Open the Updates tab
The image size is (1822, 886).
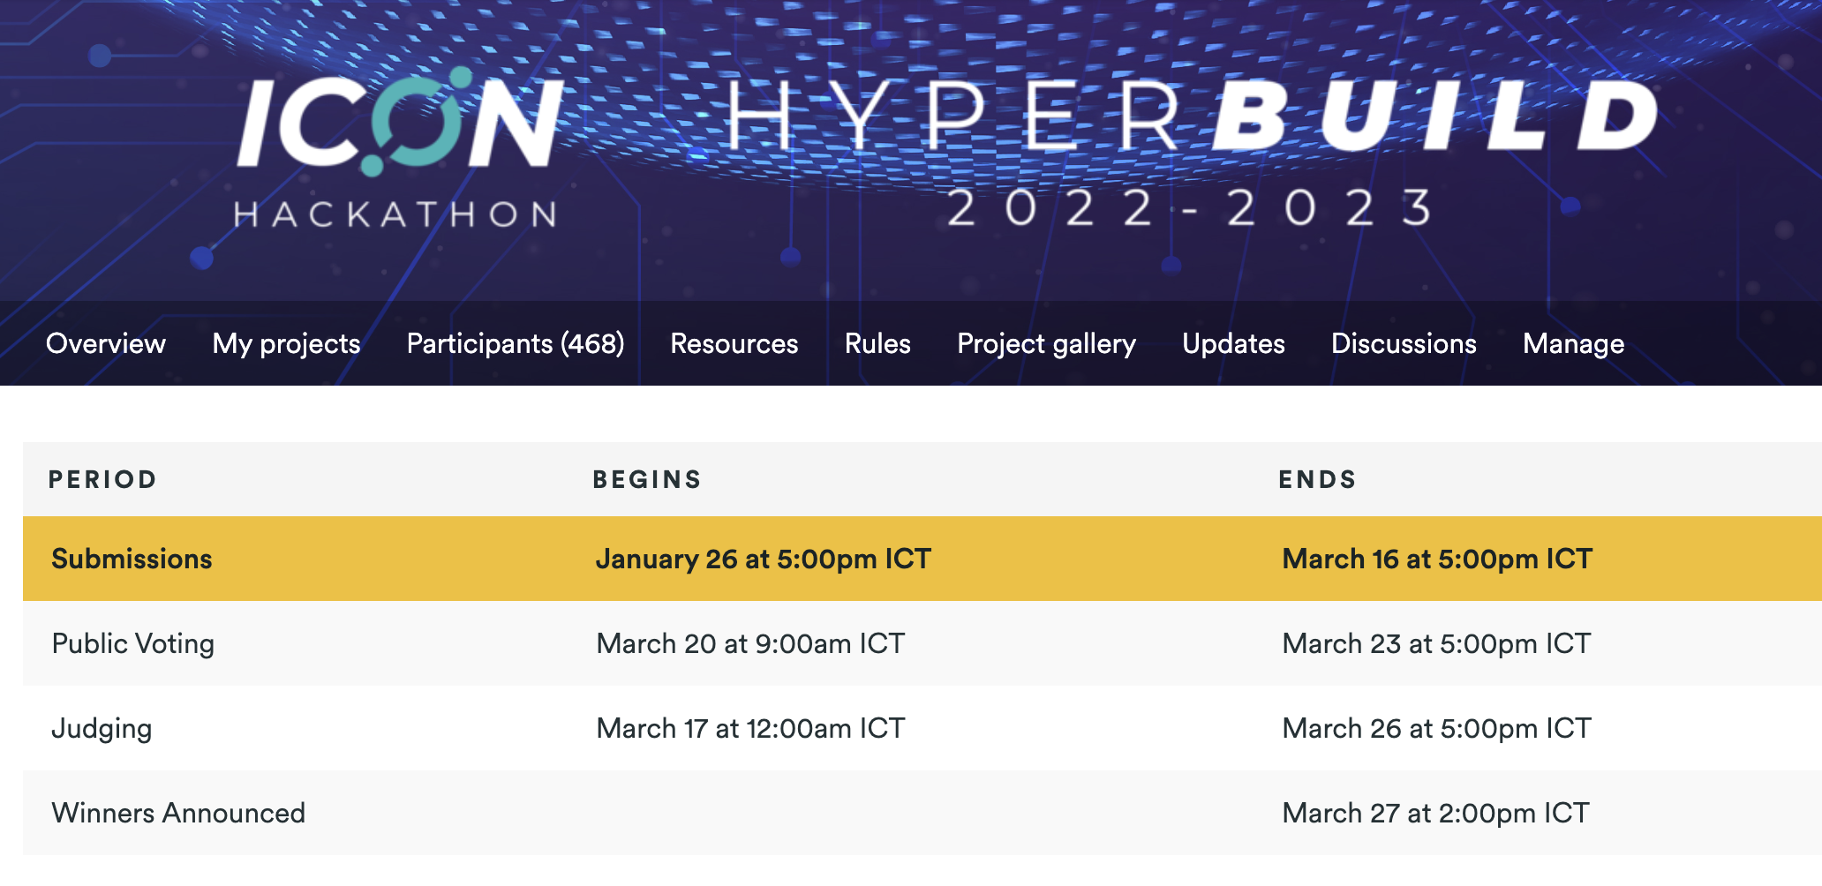[1233, 343]
